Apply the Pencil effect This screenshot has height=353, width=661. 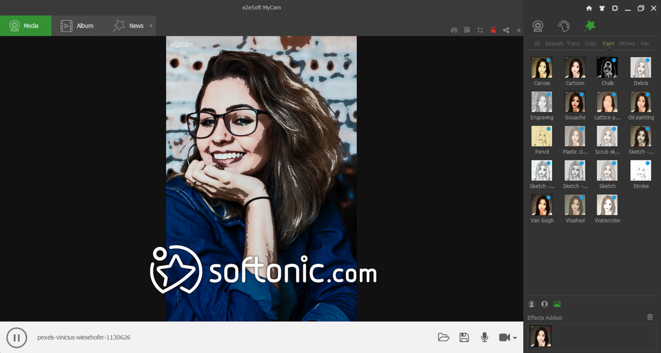click(542, 136)
